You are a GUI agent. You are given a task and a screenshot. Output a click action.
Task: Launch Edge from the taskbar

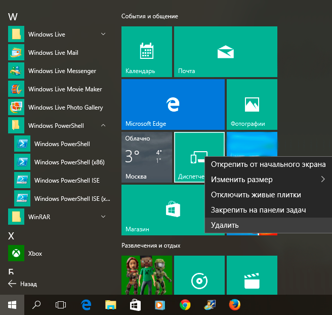tap(86, 305)
